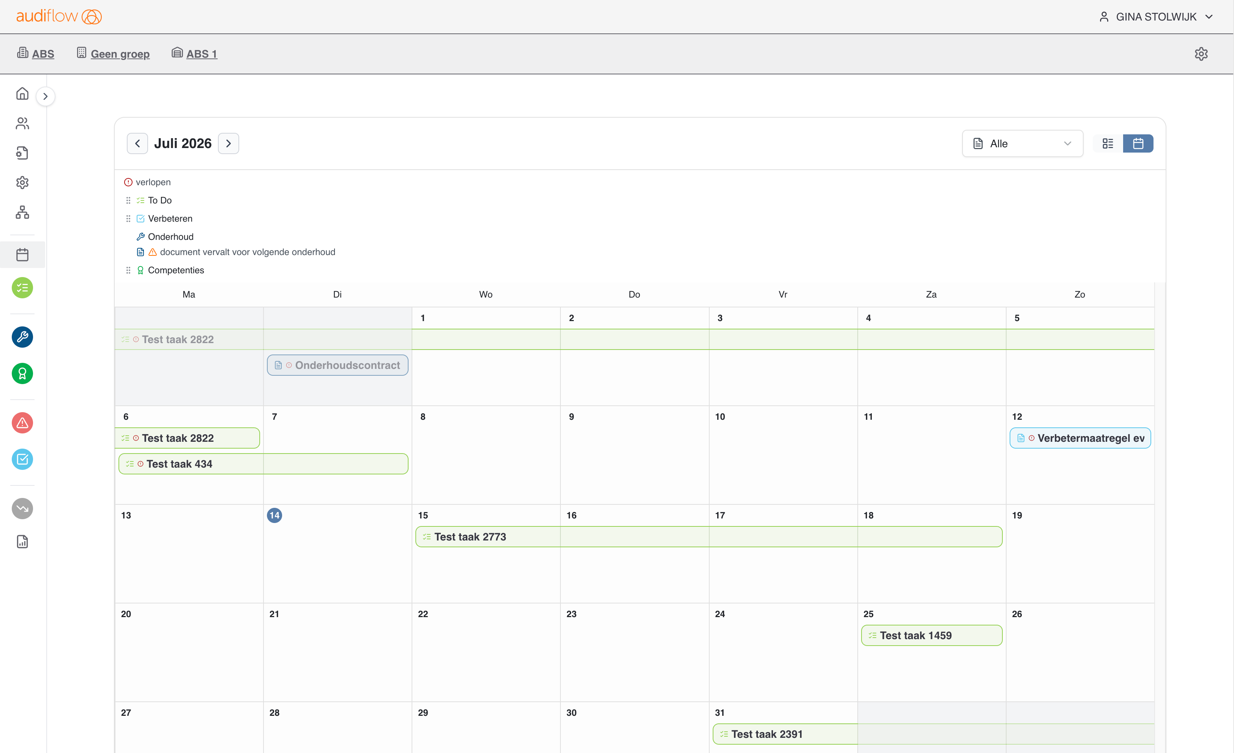
Task: Switch to calendar view
Action: coord(1138,144)
